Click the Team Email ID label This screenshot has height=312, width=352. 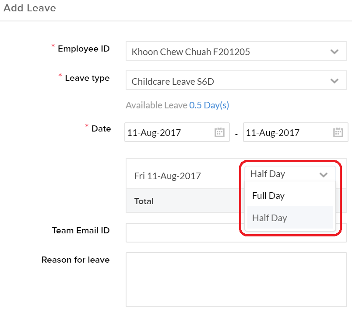tap(81, 230)
